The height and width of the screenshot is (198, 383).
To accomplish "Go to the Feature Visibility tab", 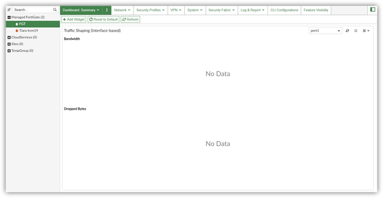I will point(316,10).
